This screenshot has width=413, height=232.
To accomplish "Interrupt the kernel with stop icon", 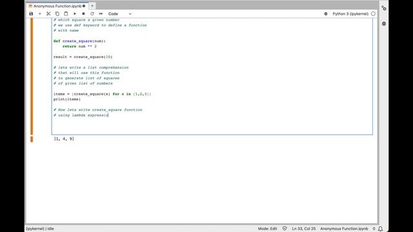I will (83, 14).
